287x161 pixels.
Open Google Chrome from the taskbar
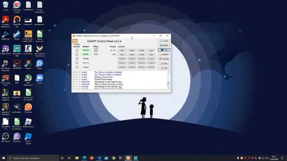113,158
